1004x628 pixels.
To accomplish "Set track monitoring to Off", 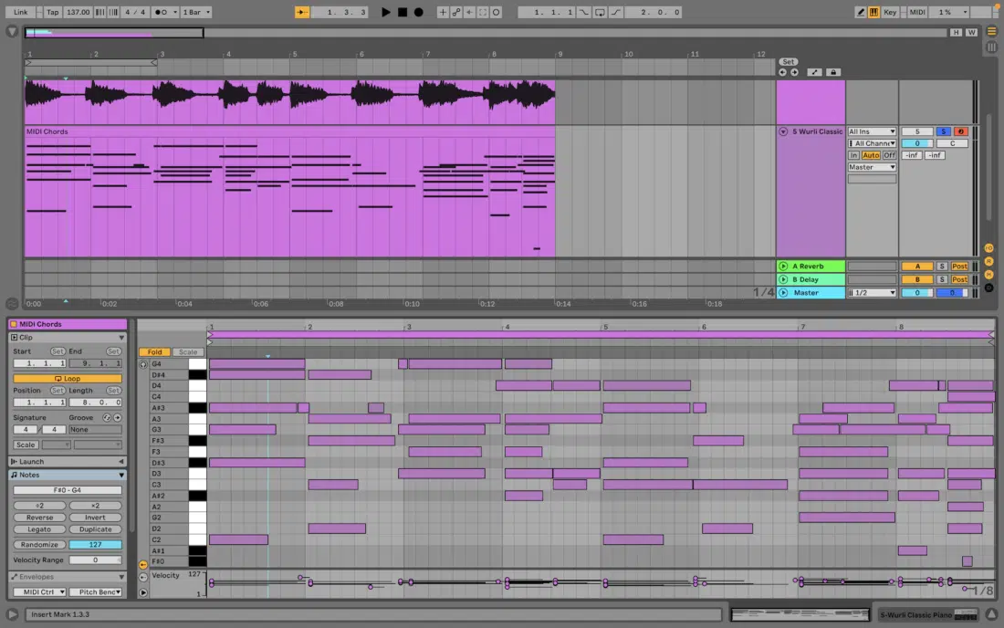I will point(889,155).
